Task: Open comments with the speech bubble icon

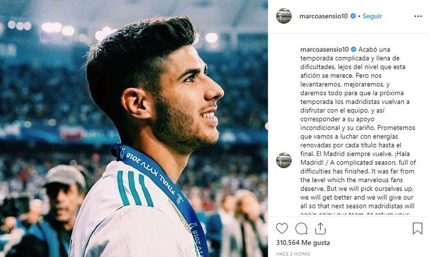Action: pos(301,229)
